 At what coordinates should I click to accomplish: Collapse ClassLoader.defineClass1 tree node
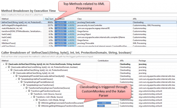4,64
